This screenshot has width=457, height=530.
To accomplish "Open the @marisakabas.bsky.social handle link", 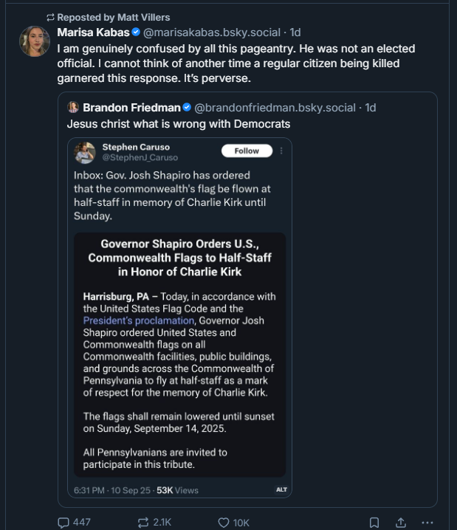I will (211, 32).
